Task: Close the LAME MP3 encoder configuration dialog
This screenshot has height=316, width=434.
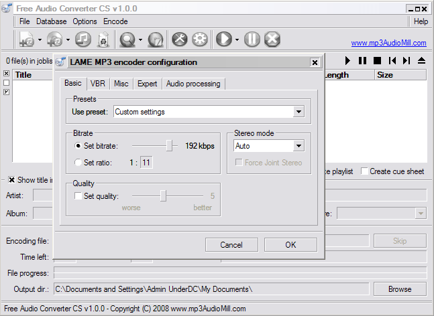Action: coord(315,62)
